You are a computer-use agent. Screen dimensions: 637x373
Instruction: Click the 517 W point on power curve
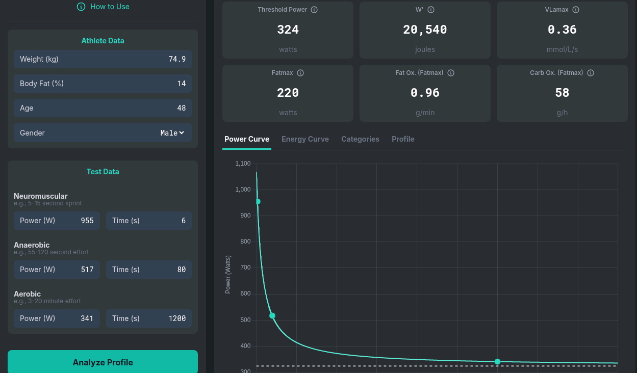272,316
